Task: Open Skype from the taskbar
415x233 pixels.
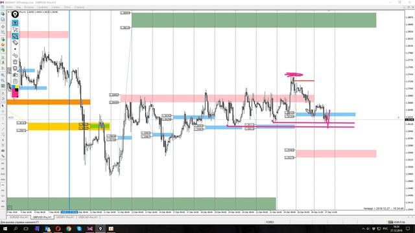Action: point(79,228)
